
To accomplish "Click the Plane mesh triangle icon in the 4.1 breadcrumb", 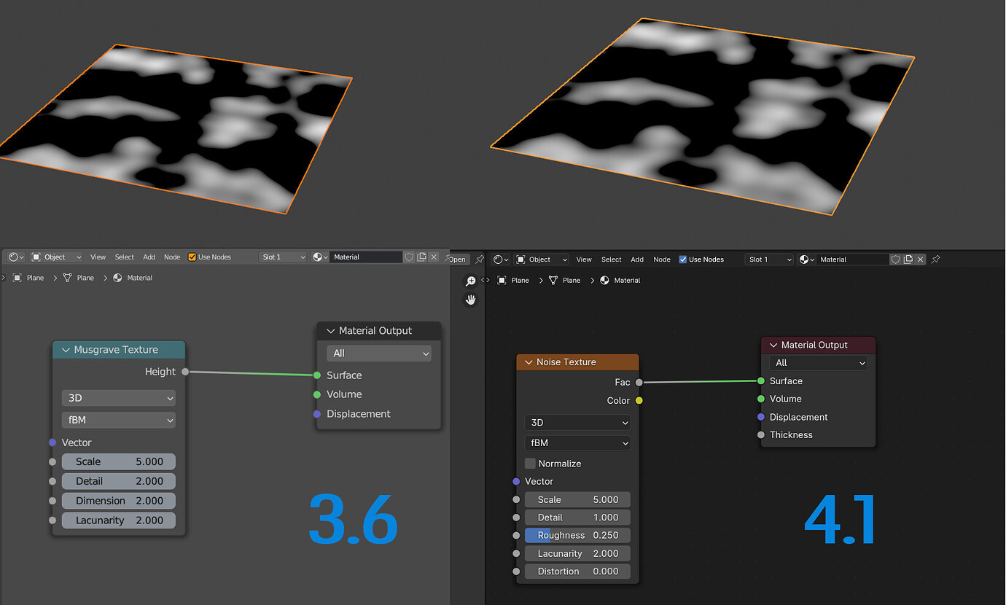I will (553, 280).
